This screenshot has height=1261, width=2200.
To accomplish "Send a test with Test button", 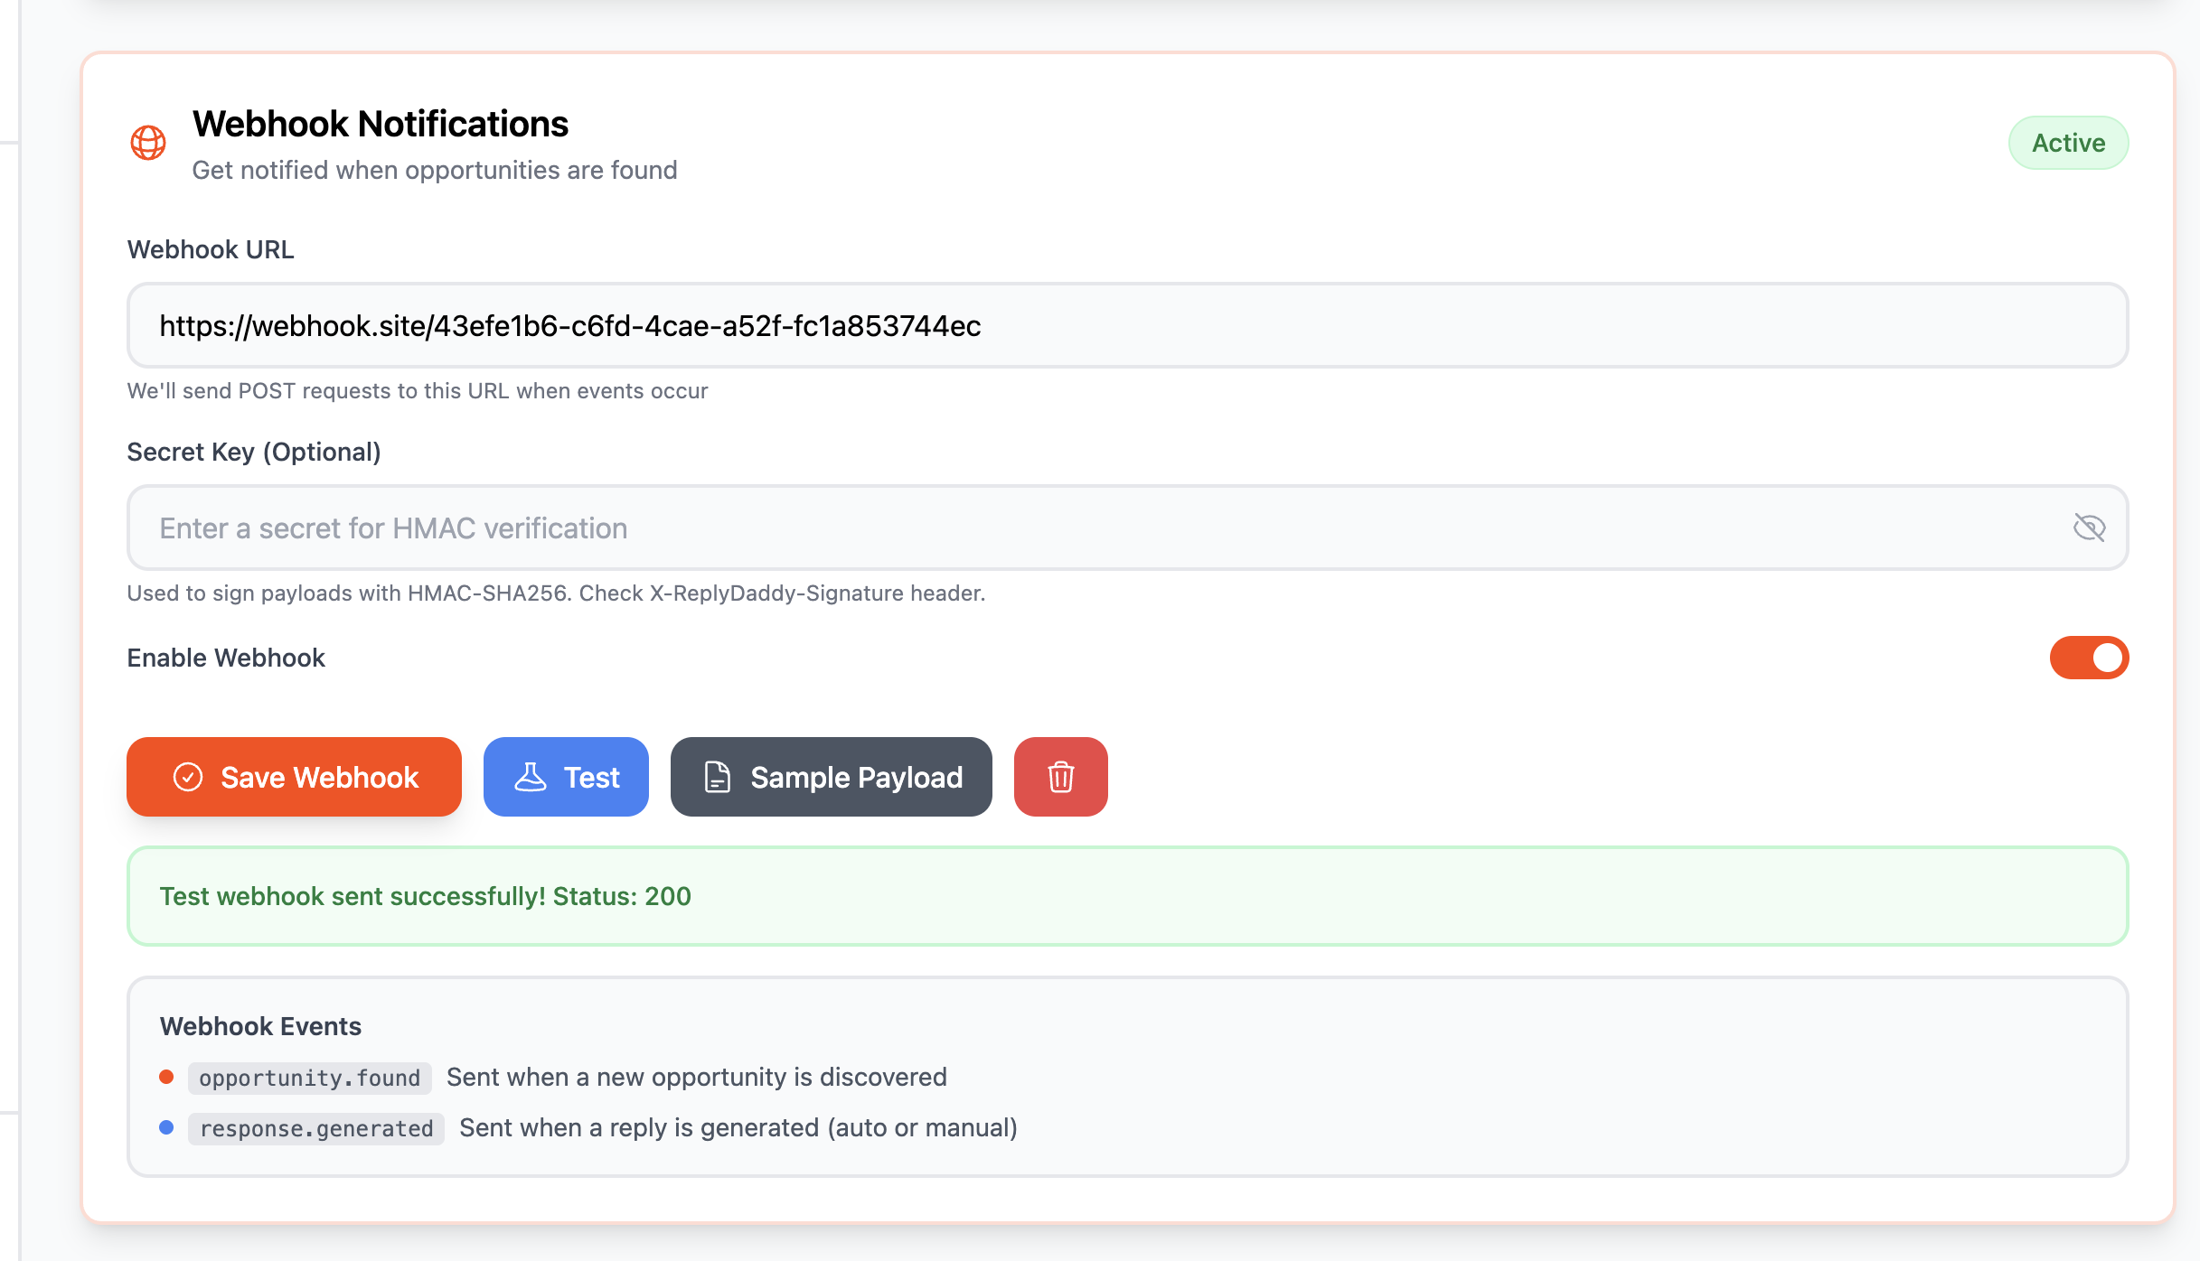I will (566, 777).
